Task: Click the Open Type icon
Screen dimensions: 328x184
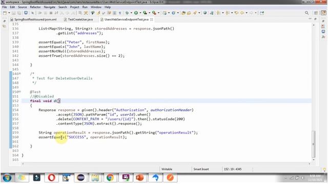Action: coord(183,13)
